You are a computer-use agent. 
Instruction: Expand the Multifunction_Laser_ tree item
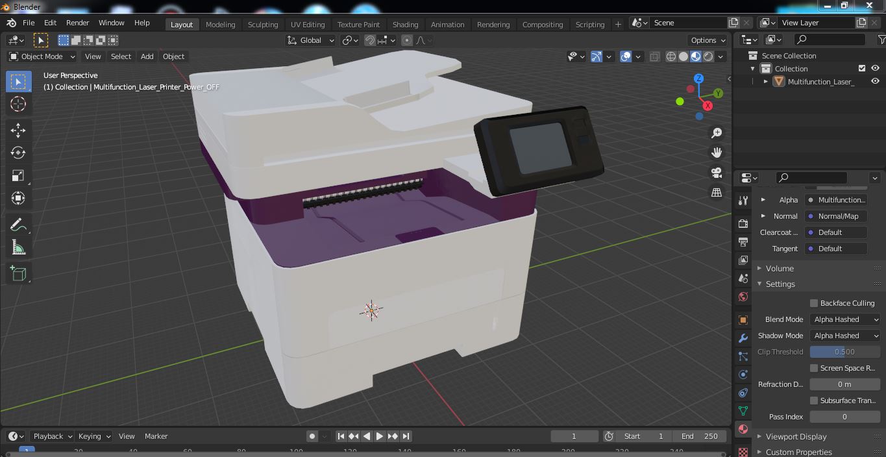766,81
